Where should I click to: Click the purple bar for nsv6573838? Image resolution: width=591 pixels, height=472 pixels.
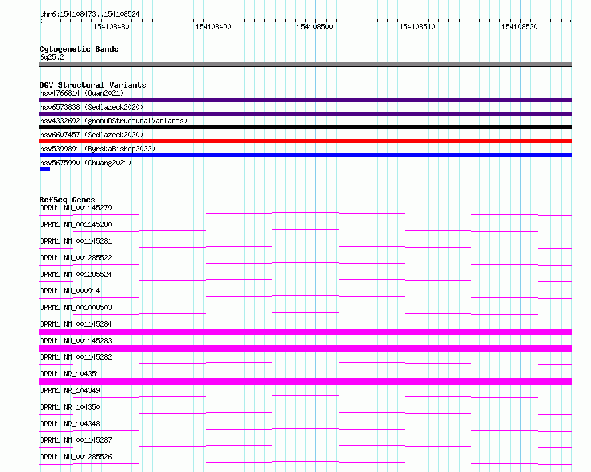[x=305, y=114]
